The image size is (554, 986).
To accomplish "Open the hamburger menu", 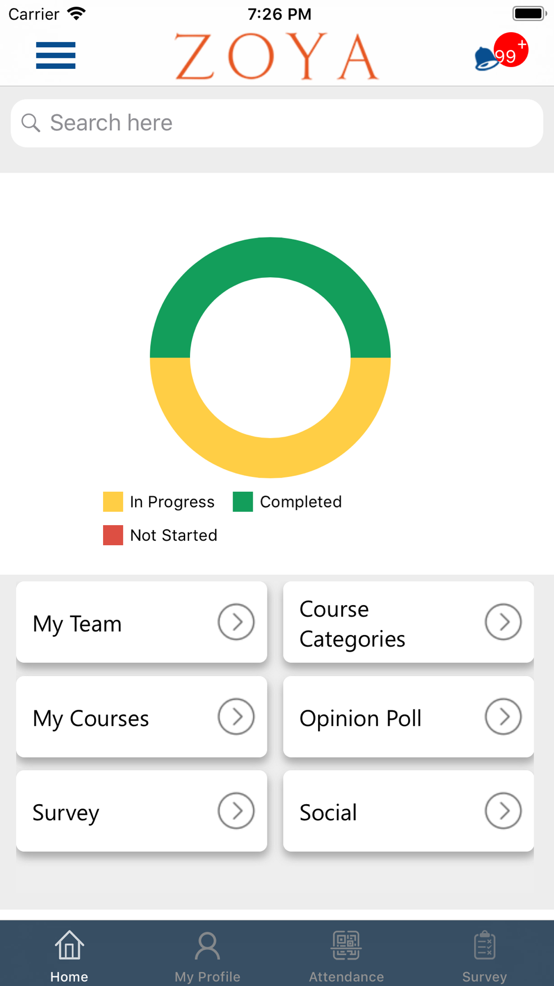I will click(55, 55).
